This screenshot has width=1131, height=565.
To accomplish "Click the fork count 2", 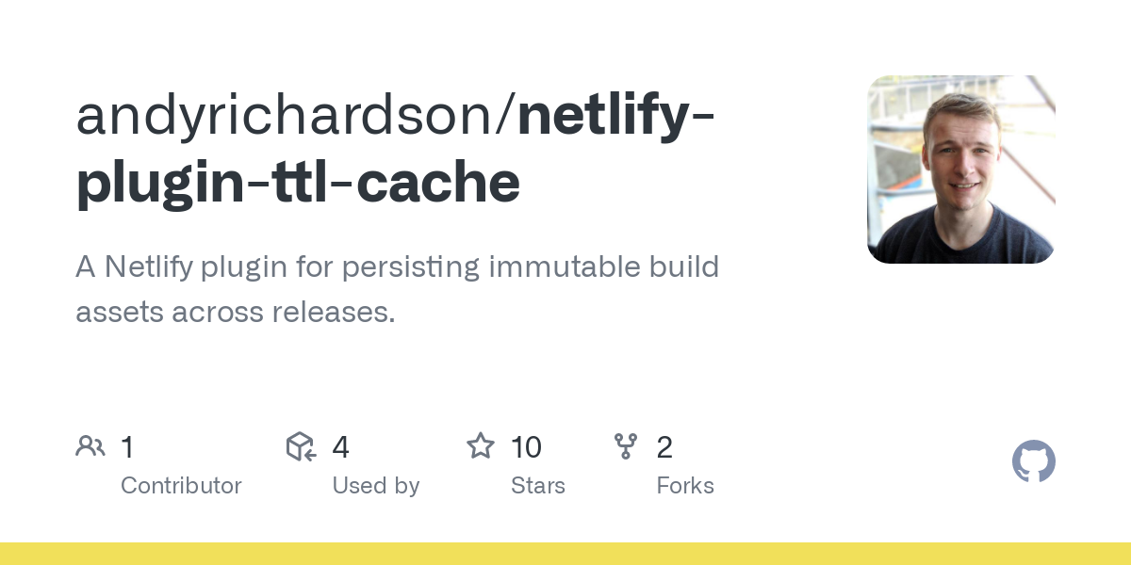I will click(x=664, y=447).
